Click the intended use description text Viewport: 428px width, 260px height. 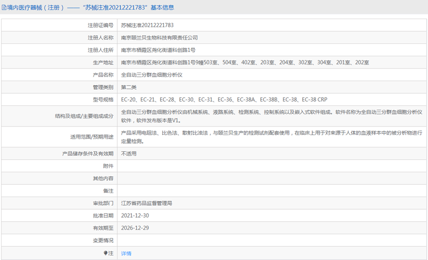[271, 137]
